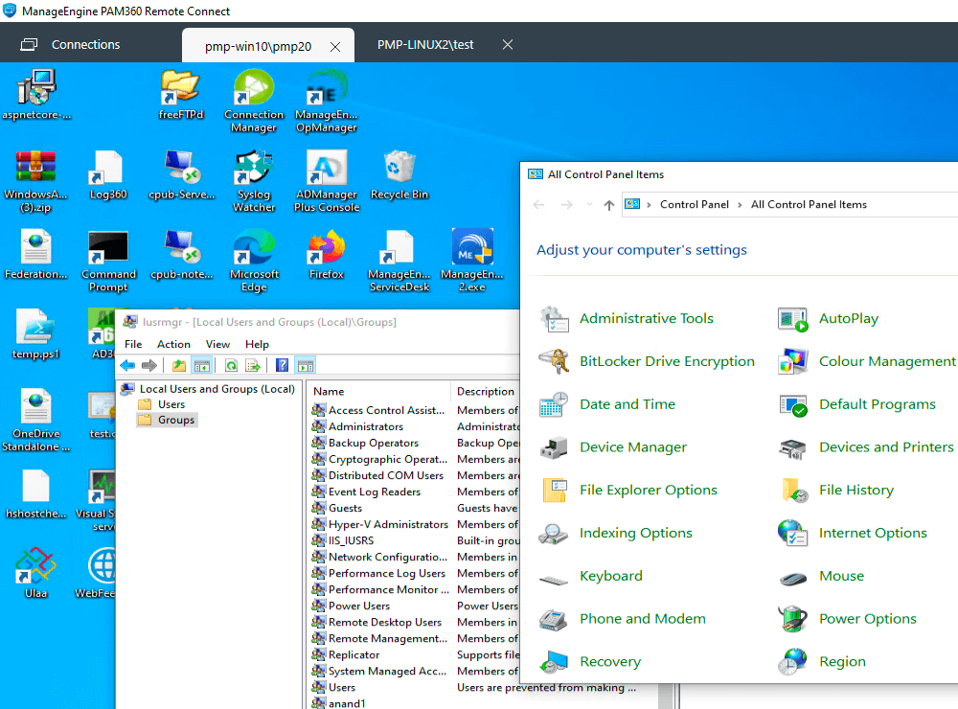Viewport: 958px width, 709px height.
Task: Select the Administrators group row
Action: point(366,426)
